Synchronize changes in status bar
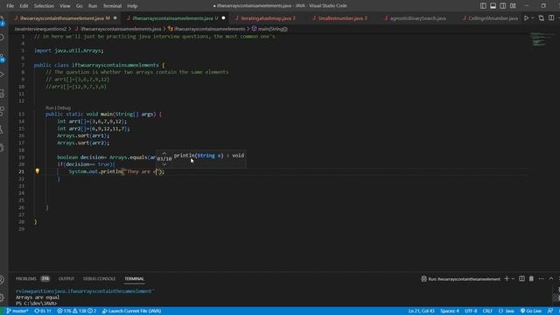Image resolution: width=560 pixels, height=315 pixels. pos(43,311)
